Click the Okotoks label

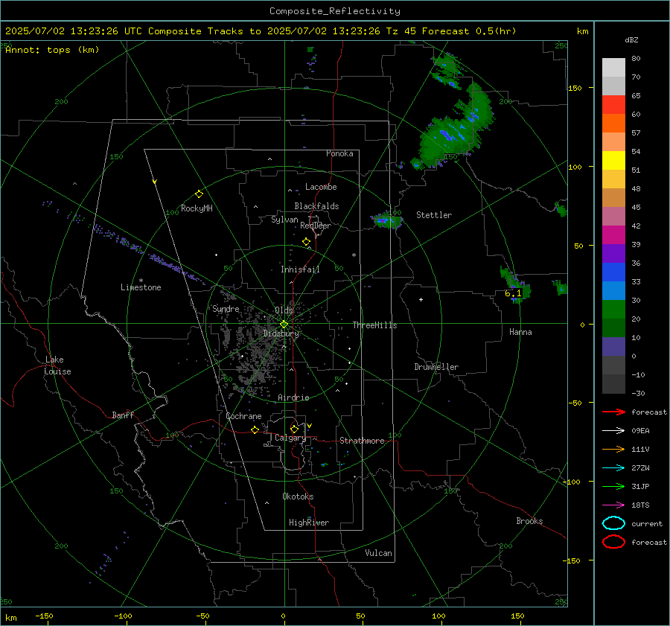tap(298, 496)
